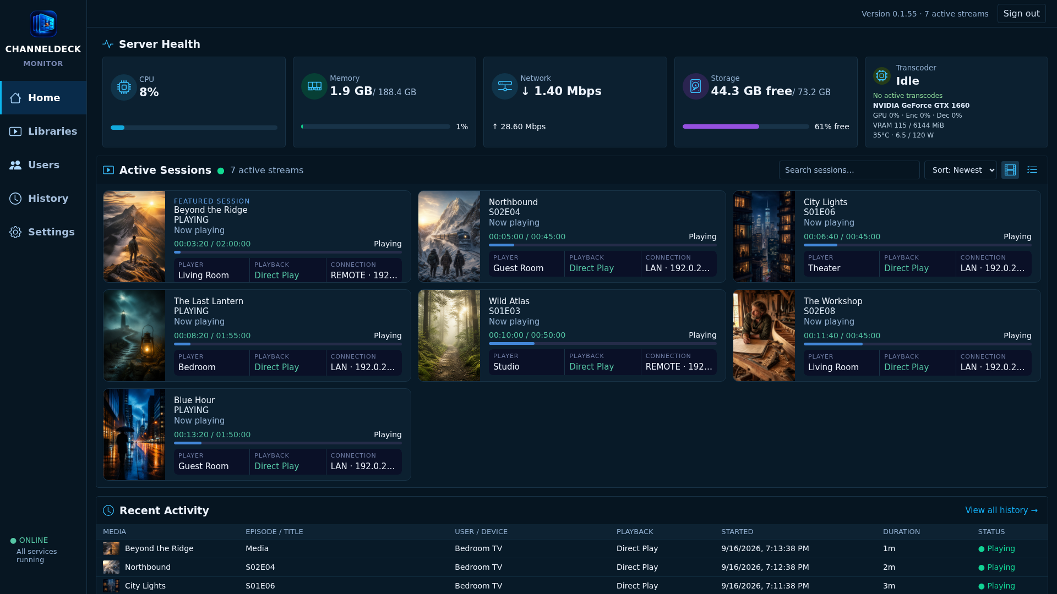Follow the View all history link
The height and width of the screenshot is (594, 1057).
(x=1001, y=510)
